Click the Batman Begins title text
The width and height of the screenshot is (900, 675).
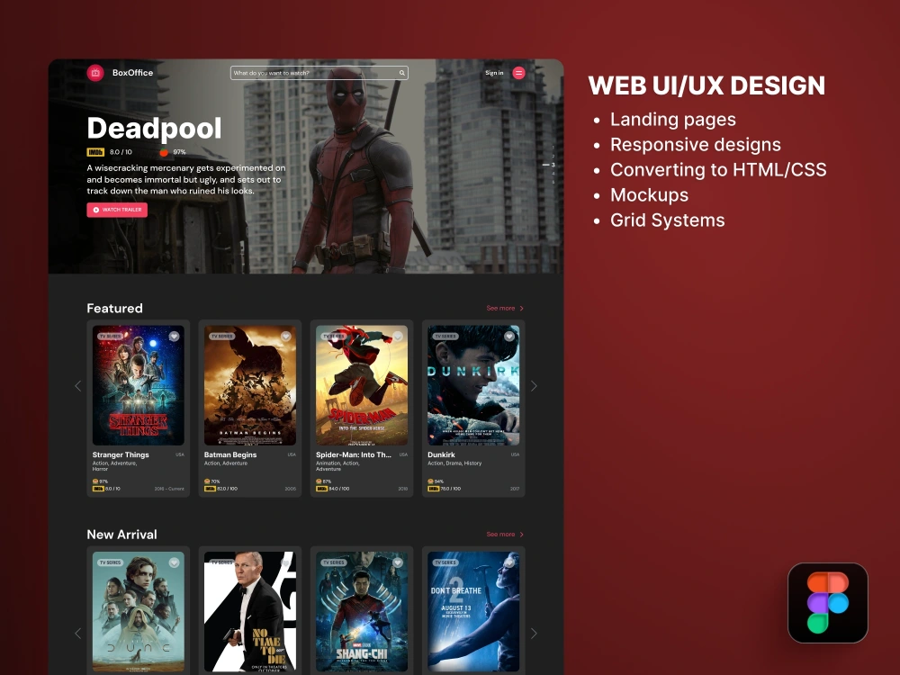(230, 454)
